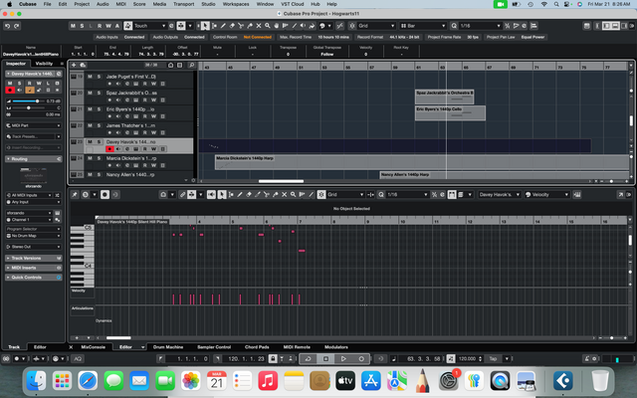The width and height of the screenshot is (637, 398).
Task: Click the Control Room Not Connected status
Action: point(258,37)
